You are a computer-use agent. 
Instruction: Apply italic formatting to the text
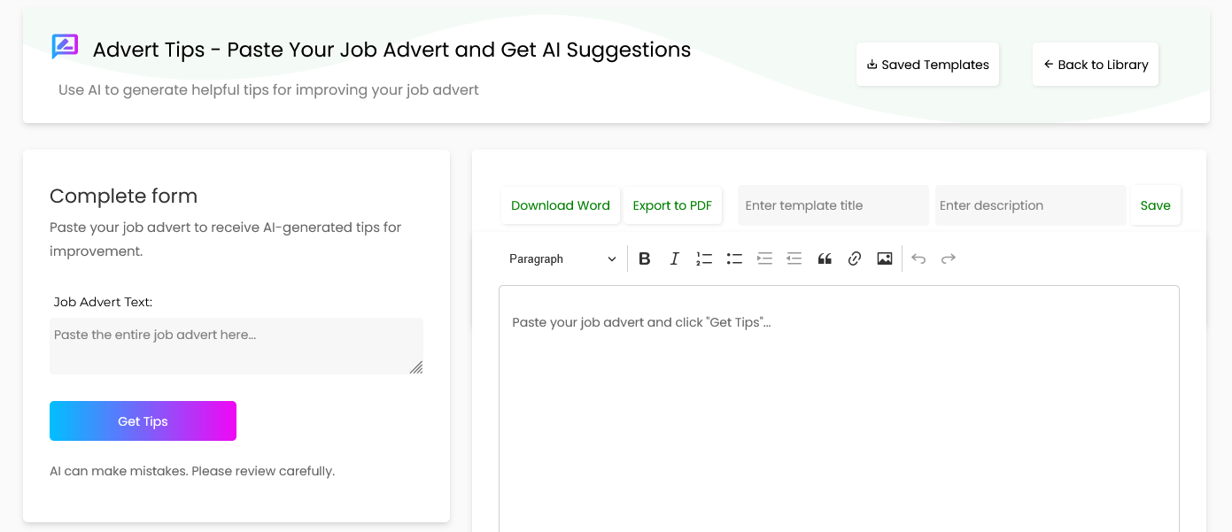(674, 258)
